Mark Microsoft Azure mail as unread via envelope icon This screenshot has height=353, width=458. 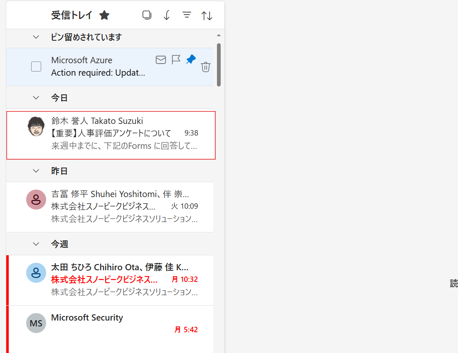[x=161, y=60]
